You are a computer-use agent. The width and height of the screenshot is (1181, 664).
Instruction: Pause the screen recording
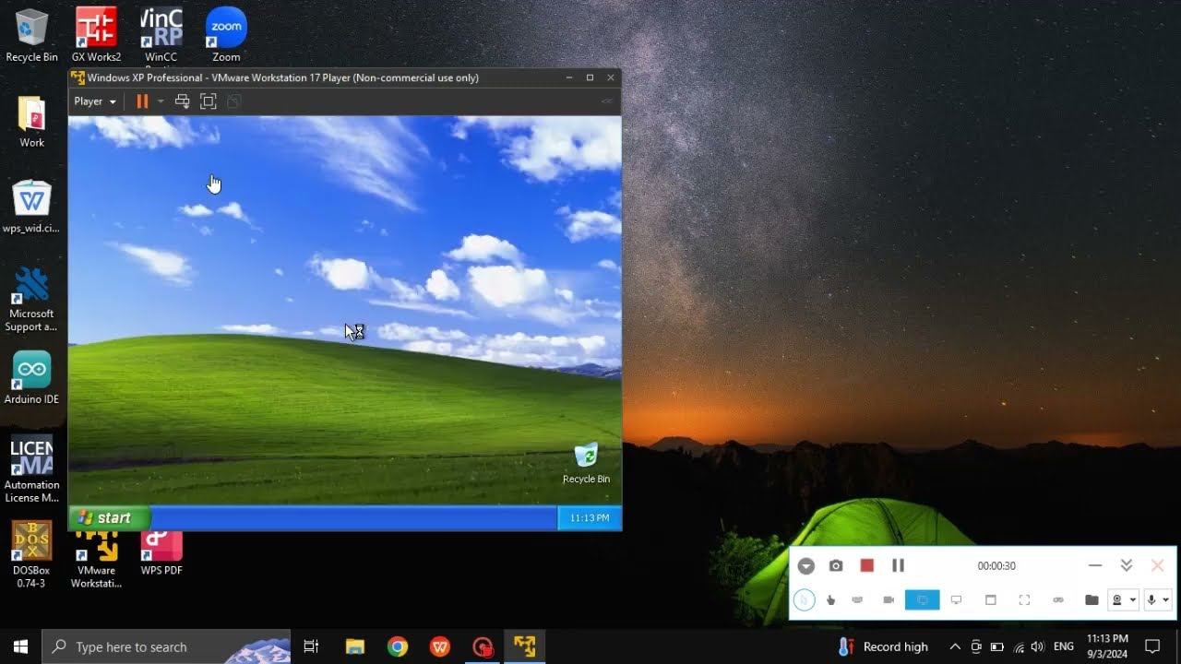[x=898, y=565]
